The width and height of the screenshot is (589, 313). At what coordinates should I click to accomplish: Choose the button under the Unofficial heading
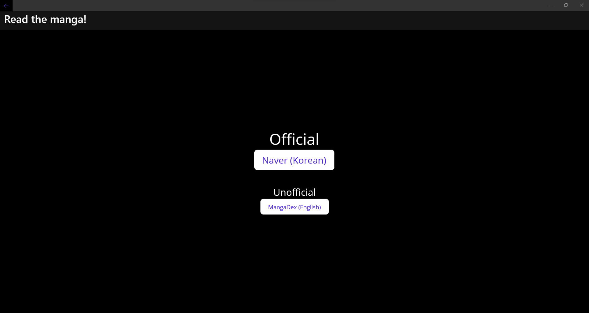pyautogui.click(x=294, y=207)
